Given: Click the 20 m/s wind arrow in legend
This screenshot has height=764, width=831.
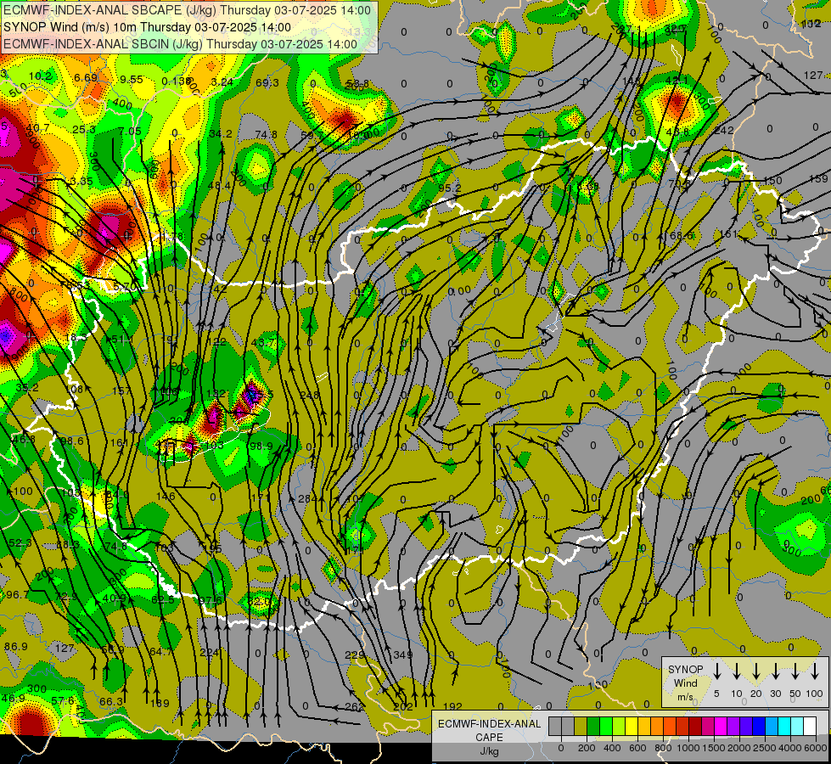Looking at the screenshot, I should coord(755,671).
